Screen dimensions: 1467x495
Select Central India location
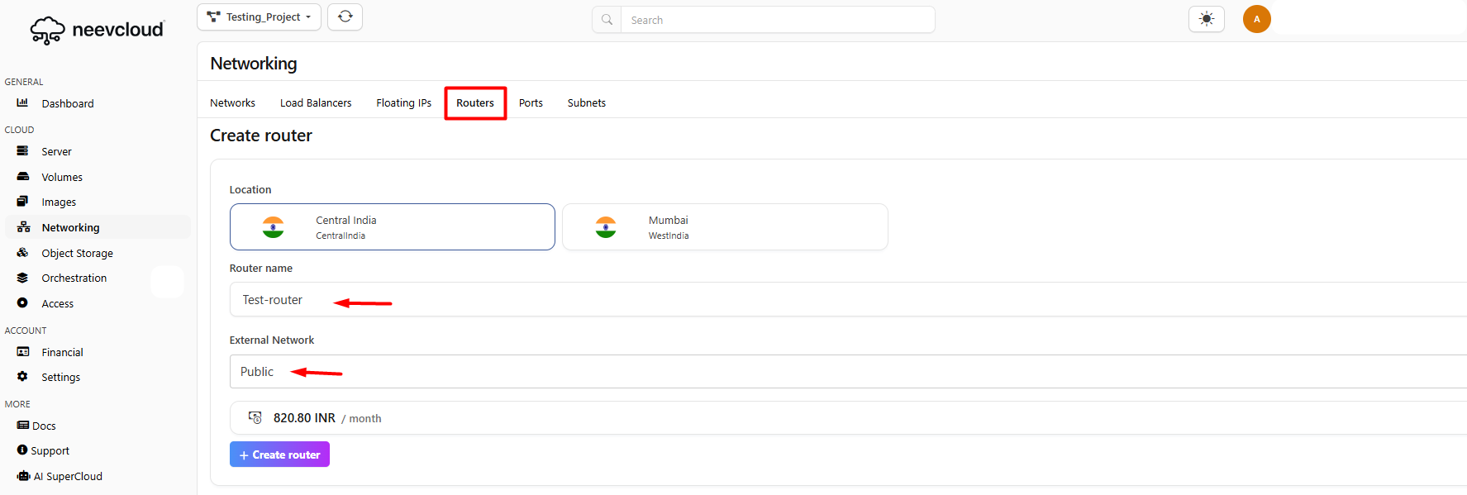pos(393,227)
